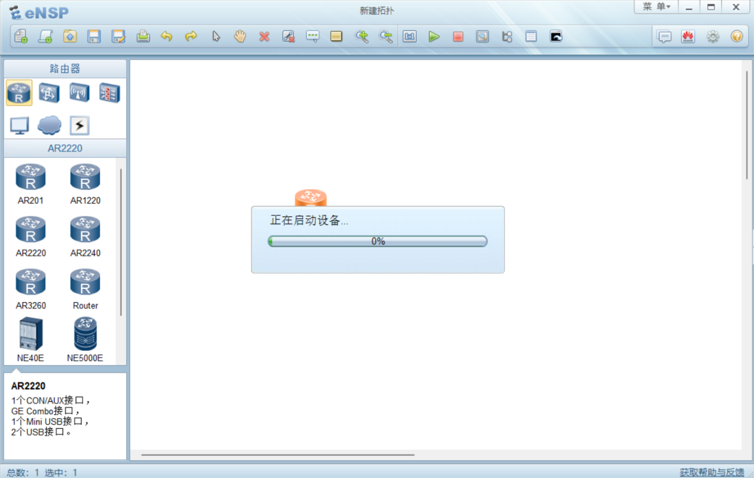
Task: Click the AR2220 description title
Action: [x=28, y=386]
